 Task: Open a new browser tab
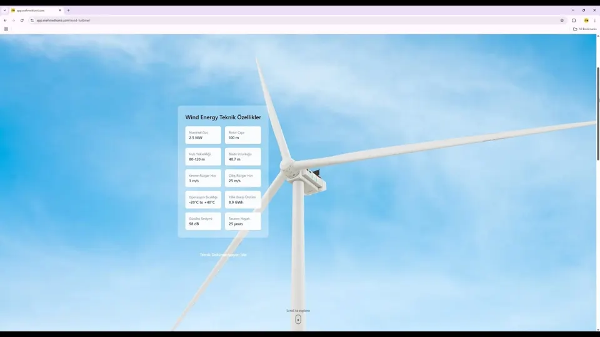click(x=69, y=11)
